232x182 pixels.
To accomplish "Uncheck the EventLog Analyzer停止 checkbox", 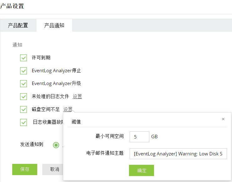I will pos(23,71).
